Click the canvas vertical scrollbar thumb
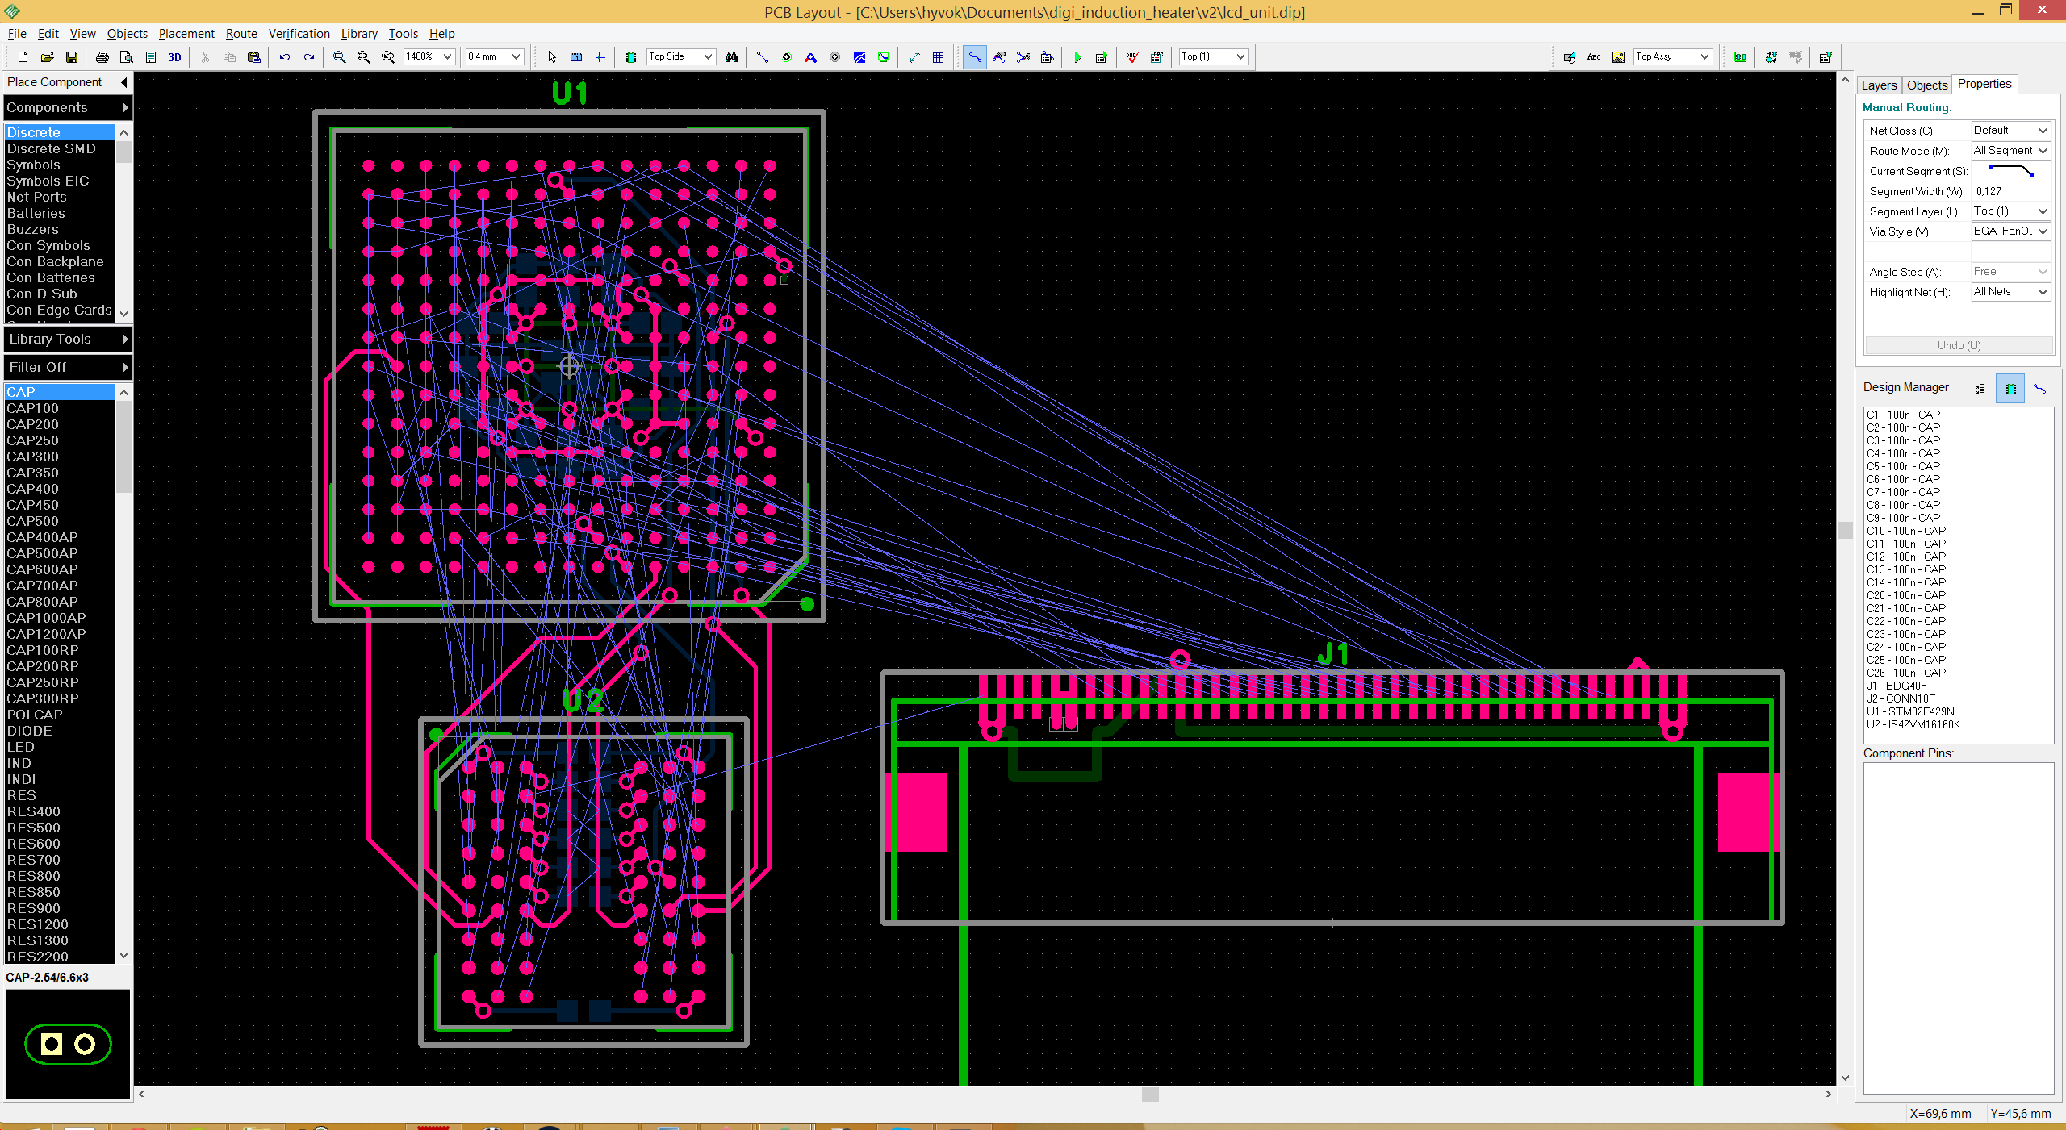The width and height of the screenshot is (2066, 1130). (1845, 531)
